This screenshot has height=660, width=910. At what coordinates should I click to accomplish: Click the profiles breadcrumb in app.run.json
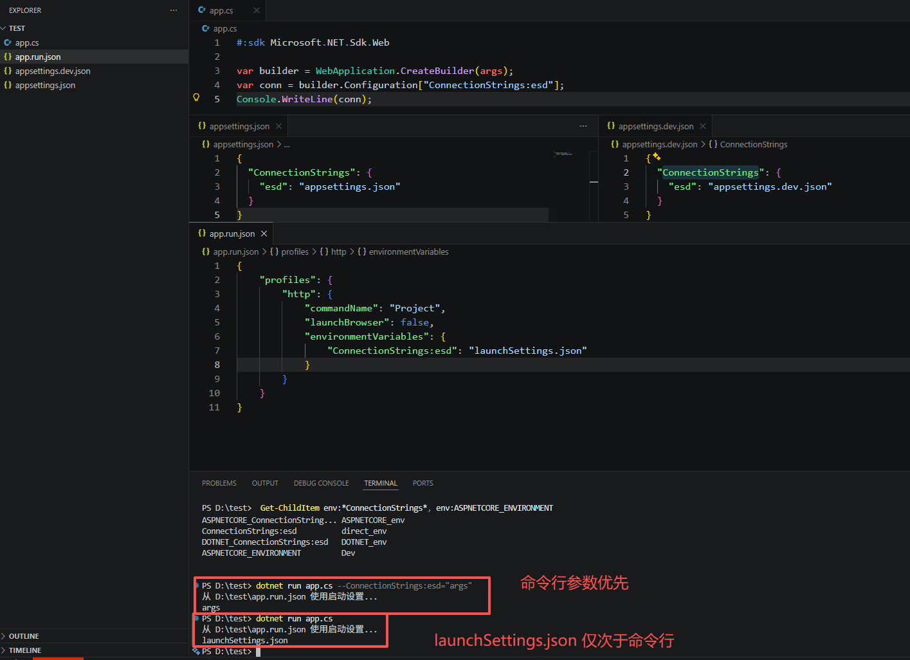tap(295, 252)
